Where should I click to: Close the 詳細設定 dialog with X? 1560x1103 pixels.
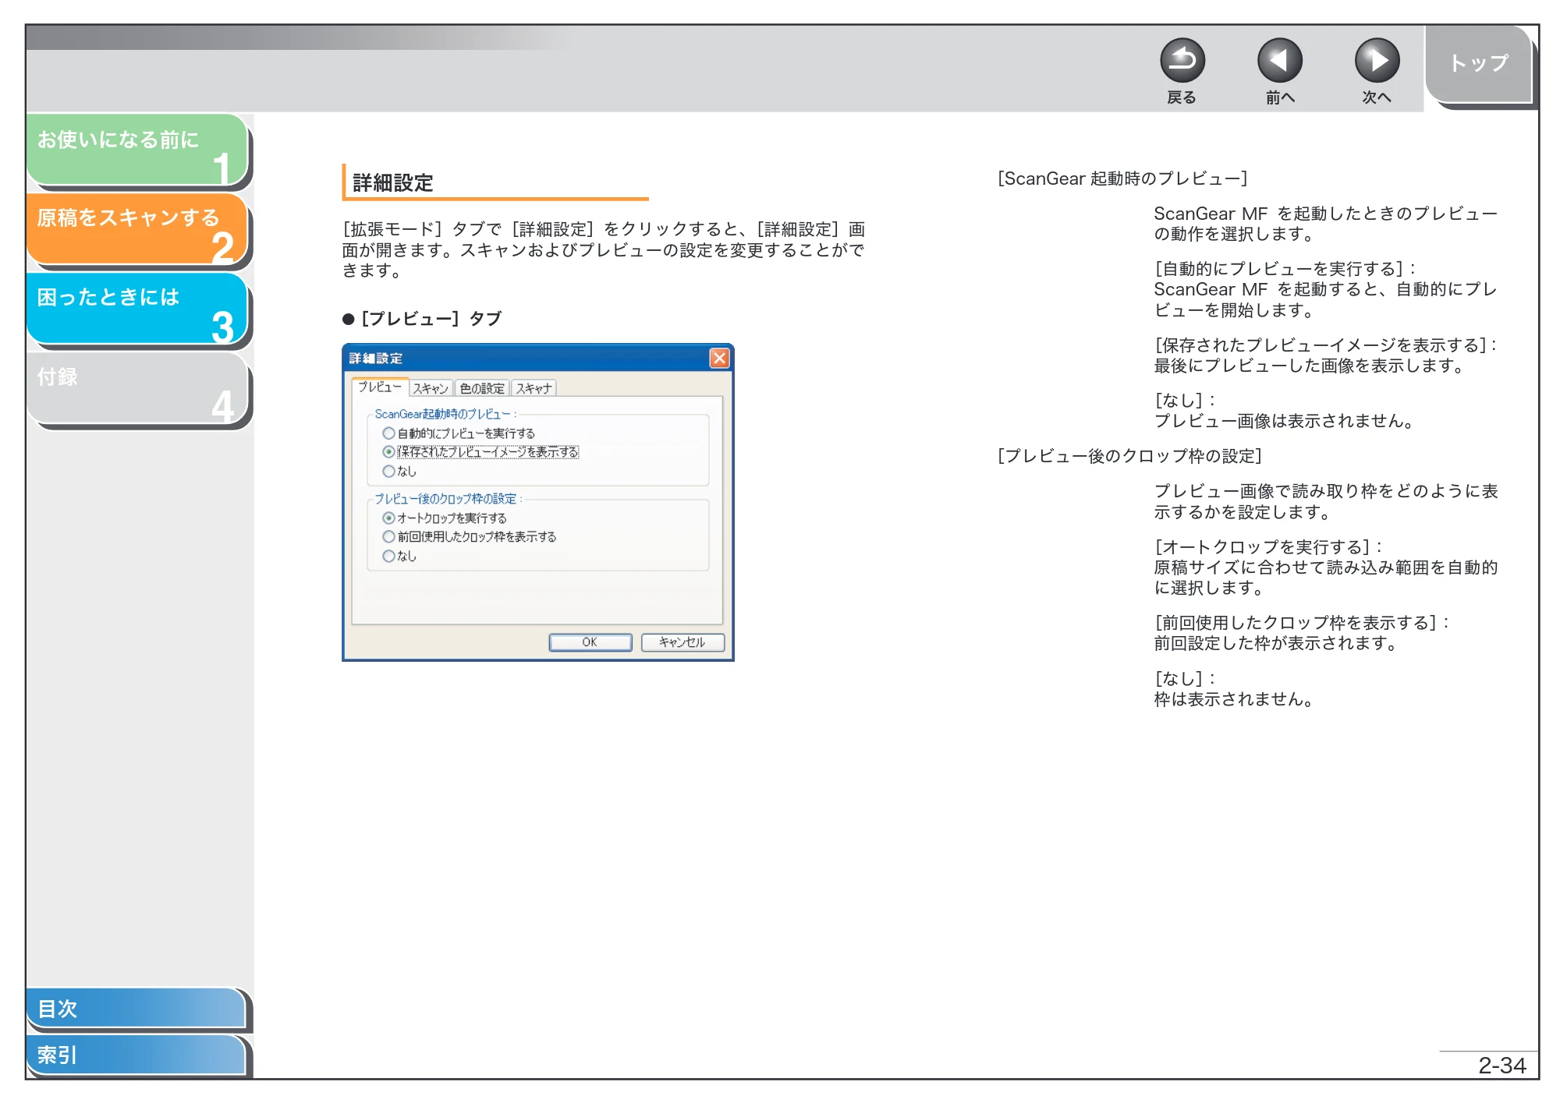click(x=718, y=358)
